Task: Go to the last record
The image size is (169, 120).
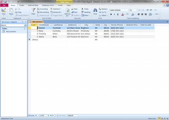Action: [51, 115]
